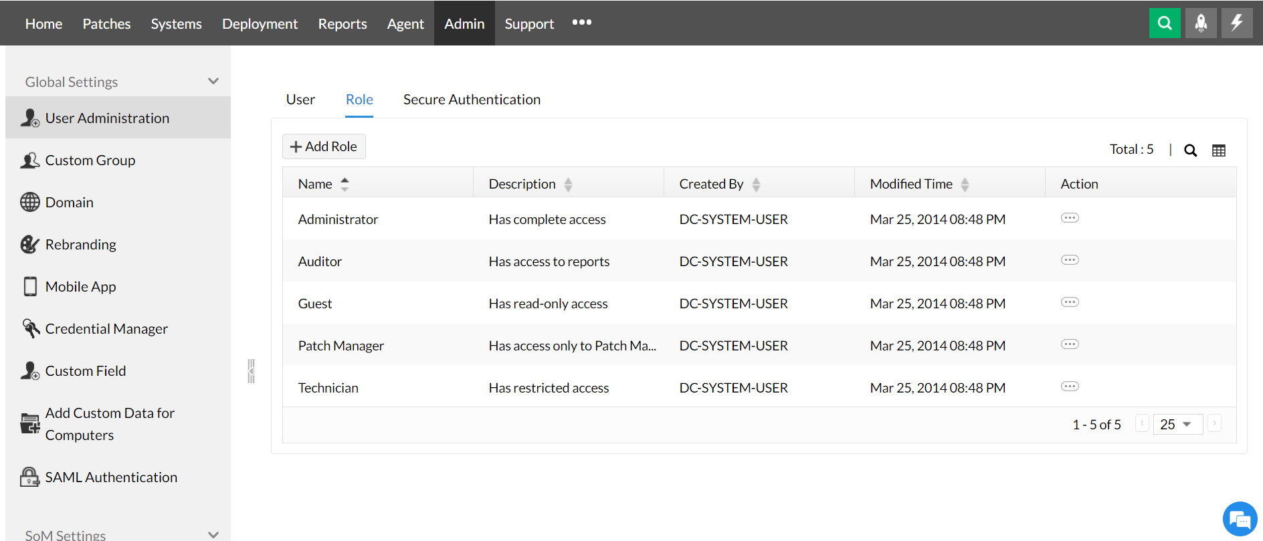Switch to the User tab
Viewport: 1263px width, 541px height.
click(x=300, y=100)
